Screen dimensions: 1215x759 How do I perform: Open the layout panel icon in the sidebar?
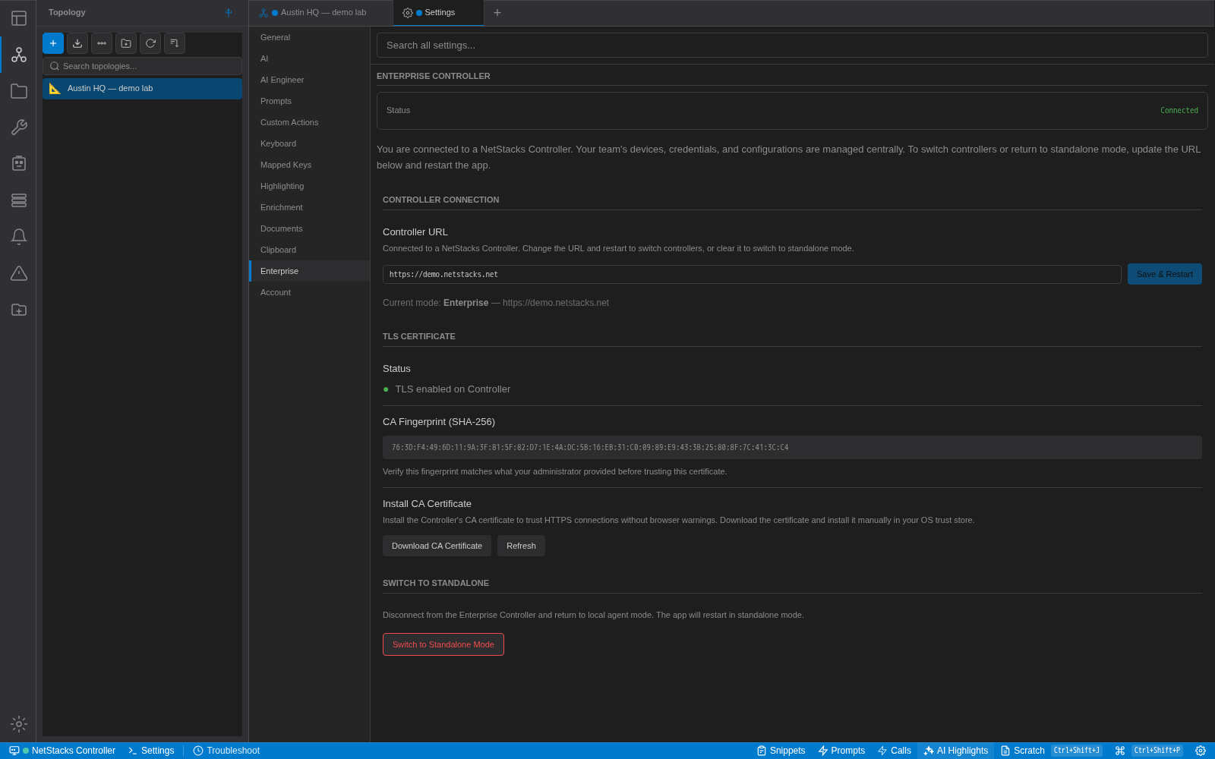click(x=19, y=18)
